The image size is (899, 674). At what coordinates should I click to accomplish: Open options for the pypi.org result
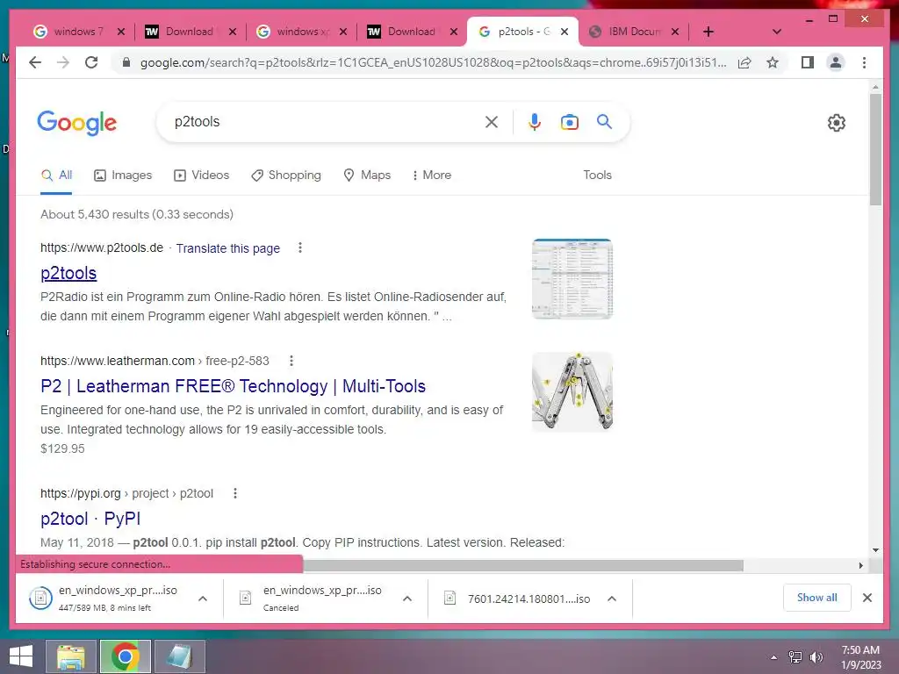click(235, 493)
